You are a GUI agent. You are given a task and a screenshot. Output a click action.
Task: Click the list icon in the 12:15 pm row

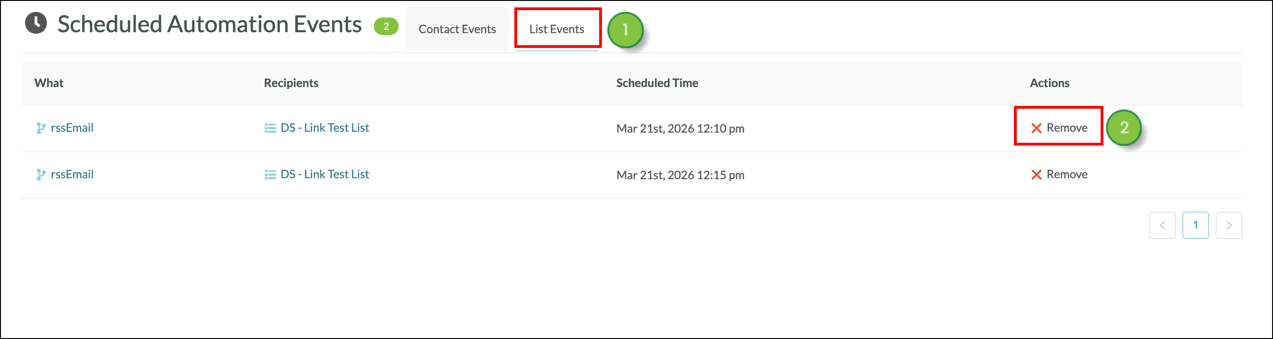[x=270, y=175]
